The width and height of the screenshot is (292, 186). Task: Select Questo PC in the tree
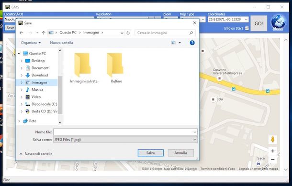click(x=37, y=54)
